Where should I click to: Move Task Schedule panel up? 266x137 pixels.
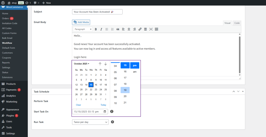click(234, 91)
